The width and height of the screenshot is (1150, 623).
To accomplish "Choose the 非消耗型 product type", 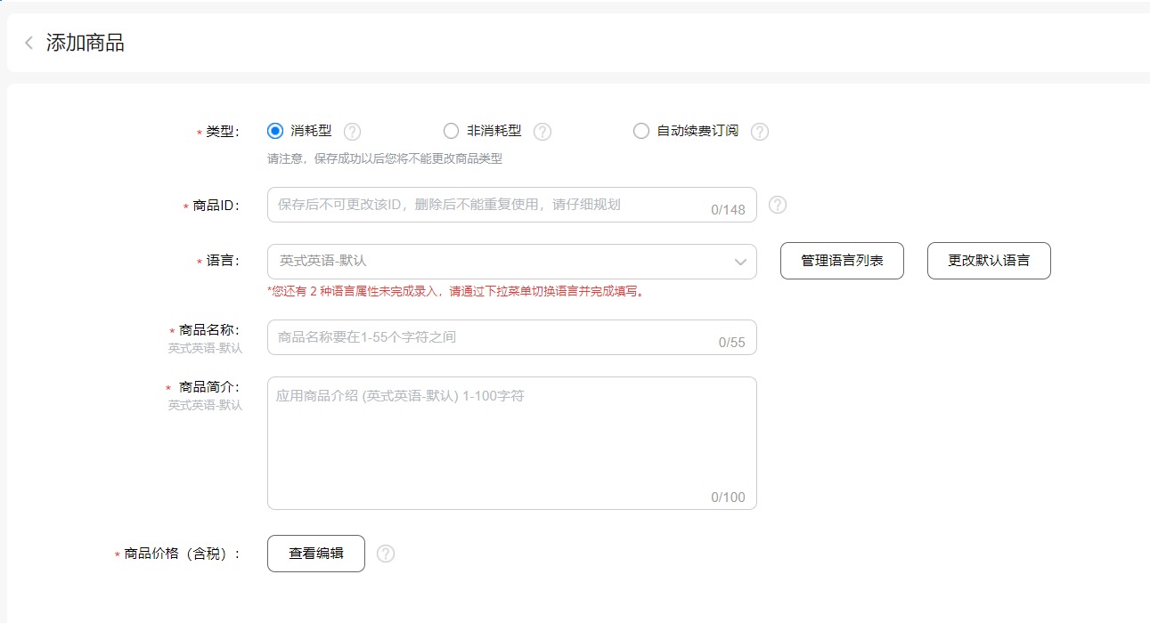I will [x=452, y=131].
